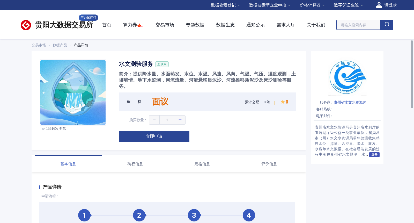The height and width of the screenshot is (223, 414).
Task: Click the 申请流程 label
Action: click(50, 196)
